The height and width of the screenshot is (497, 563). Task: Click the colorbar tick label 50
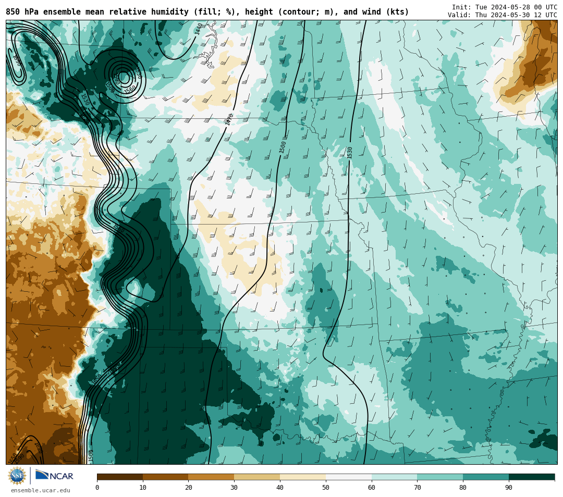pyautogui.click(x=326, y=487)
